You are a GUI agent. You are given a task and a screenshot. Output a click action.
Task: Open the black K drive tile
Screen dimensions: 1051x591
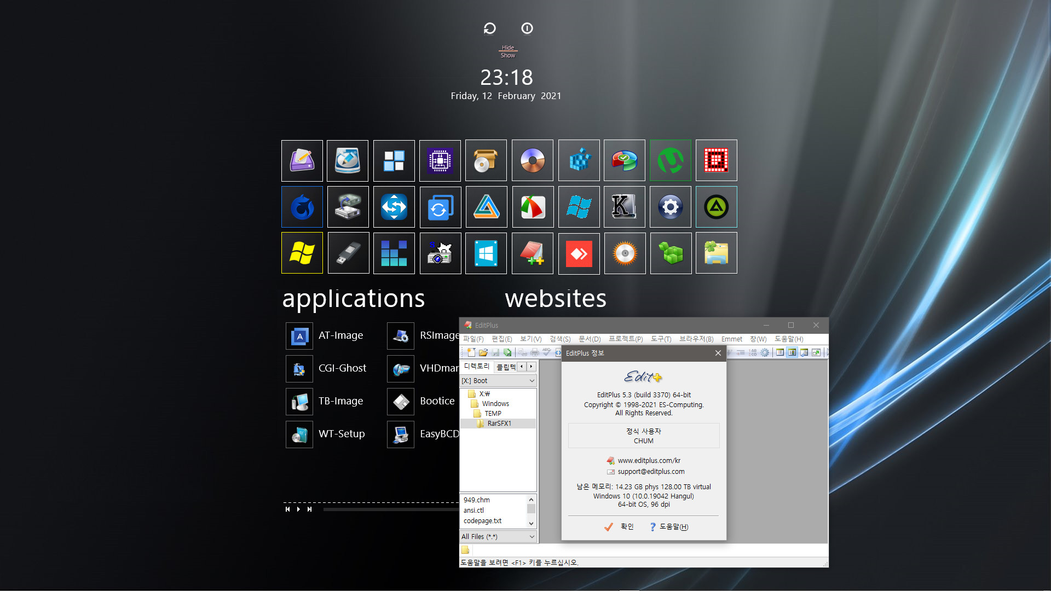(625, 207)
